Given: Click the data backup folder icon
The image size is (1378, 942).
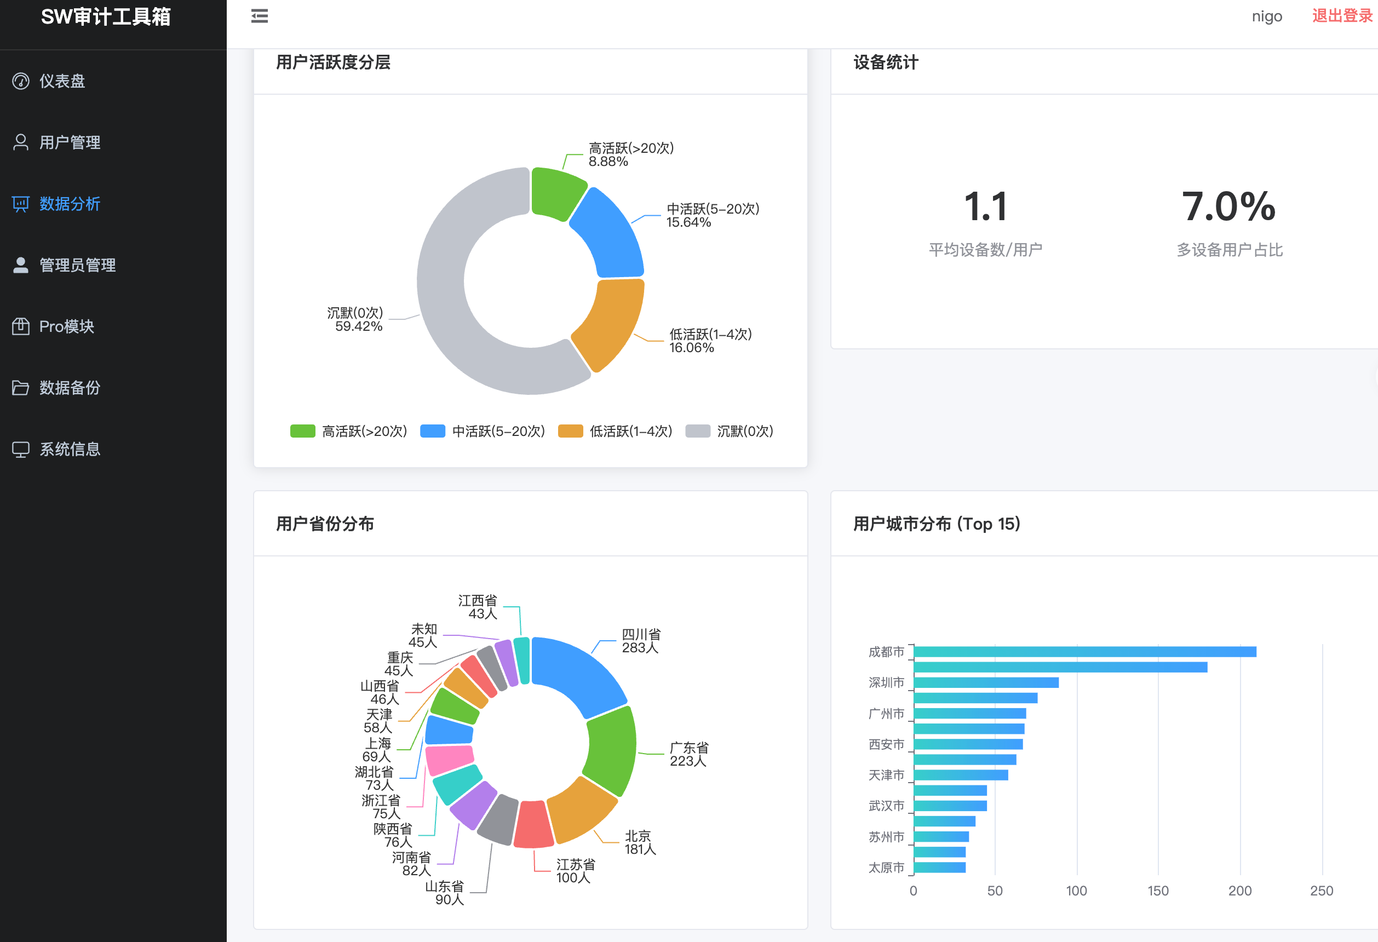Looking at the screenshot, I should click(21, 388).
